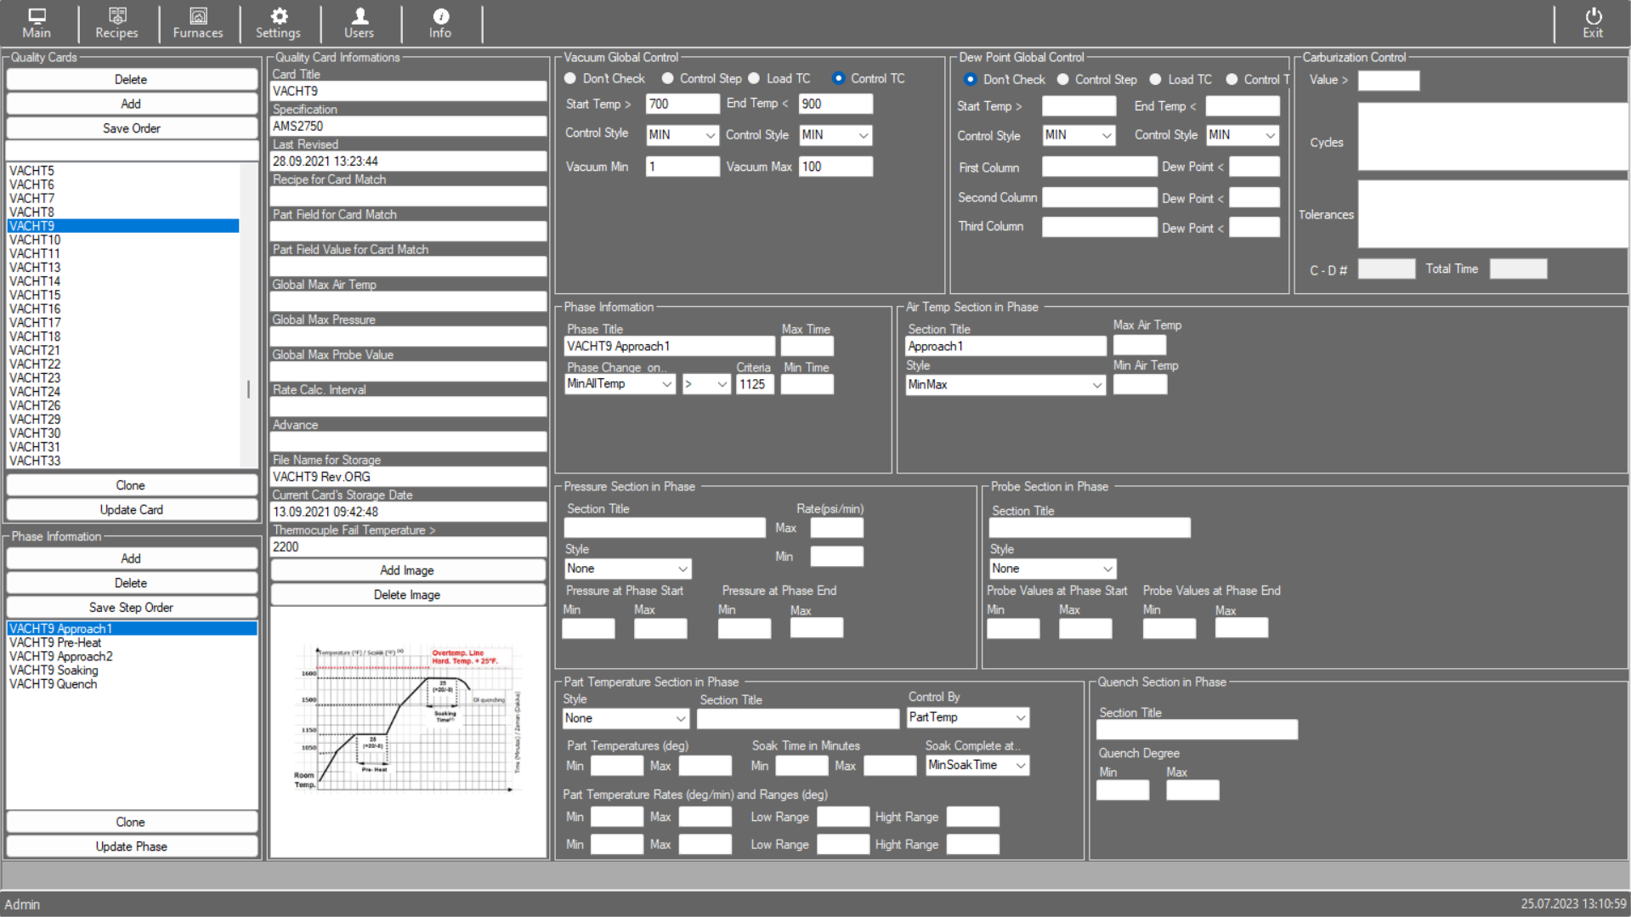Screen dimensions: 1631x917
Task: Select VACHT9 Soaking phase in list
Action: (x=54, y=671)
